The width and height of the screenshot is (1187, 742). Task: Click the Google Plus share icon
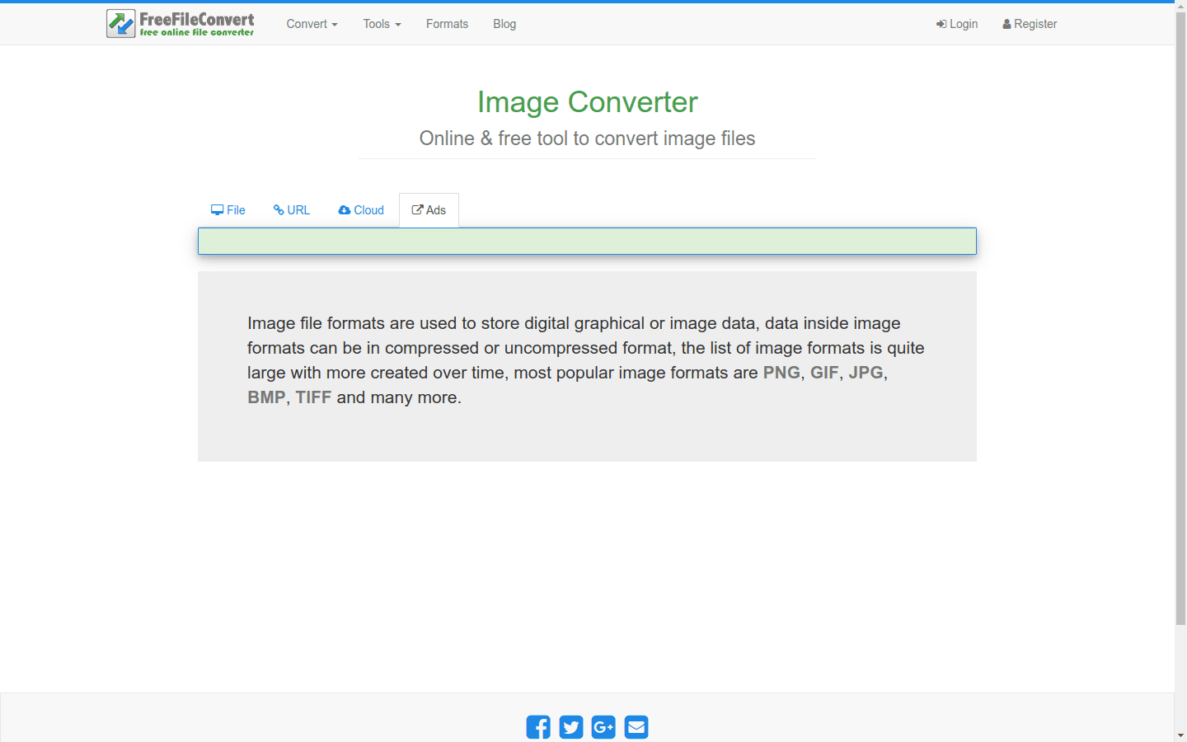(x=603, y=727)
